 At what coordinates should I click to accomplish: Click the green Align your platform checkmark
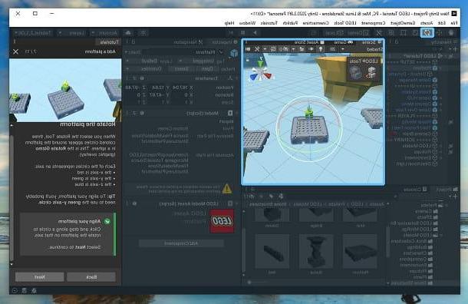(107, 221)
